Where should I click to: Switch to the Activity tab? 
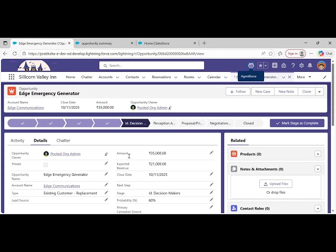[x=17, y=141]
